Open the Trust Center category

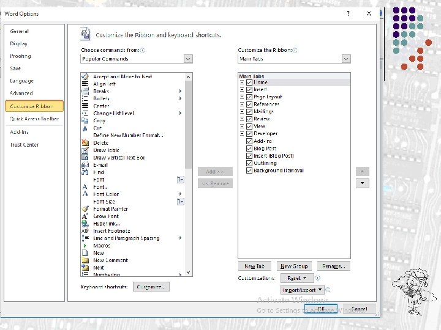click(24, 145)
